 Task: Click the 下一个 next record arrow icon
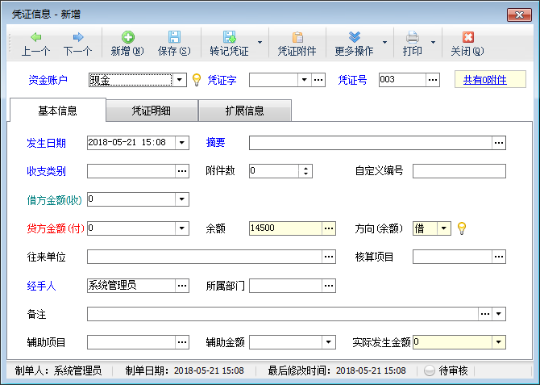pos(77,37)
